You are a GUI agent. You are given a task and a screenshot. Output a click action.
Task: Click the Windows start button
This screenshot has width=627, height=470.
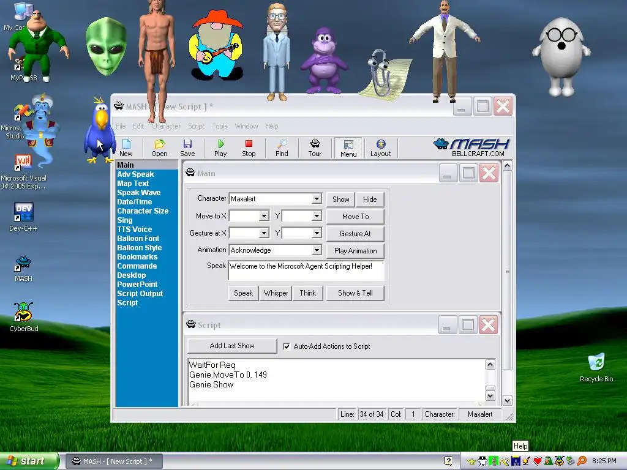click(x=29, y=461)
